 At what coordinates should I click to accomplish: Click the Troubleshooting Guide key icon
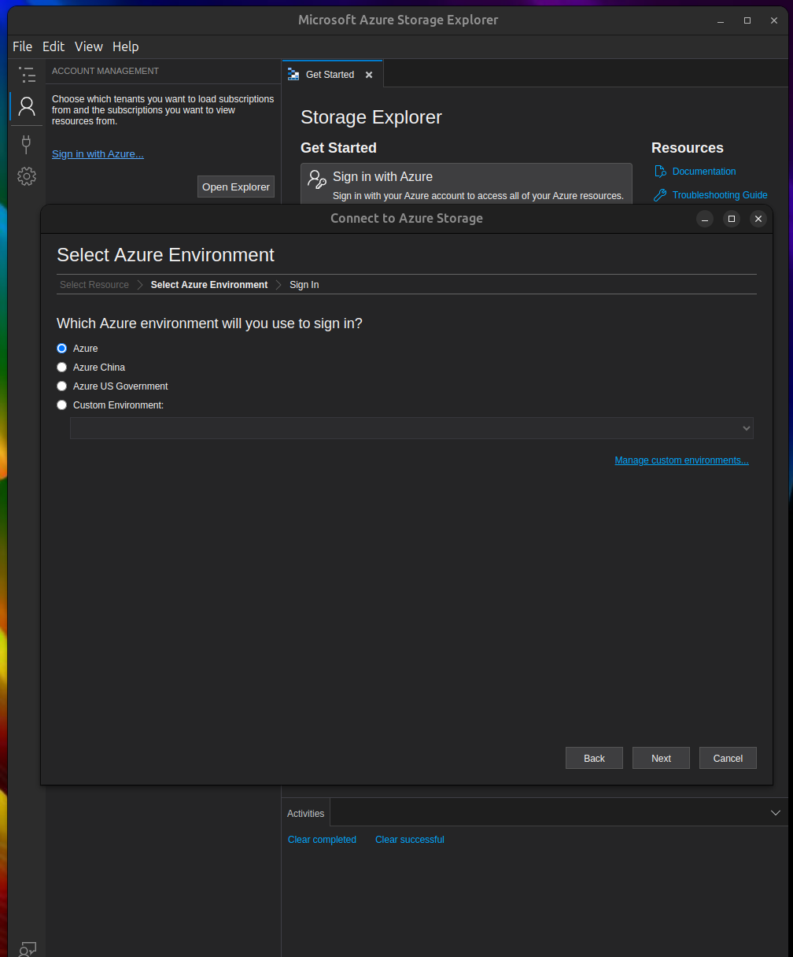coord(659,194)
